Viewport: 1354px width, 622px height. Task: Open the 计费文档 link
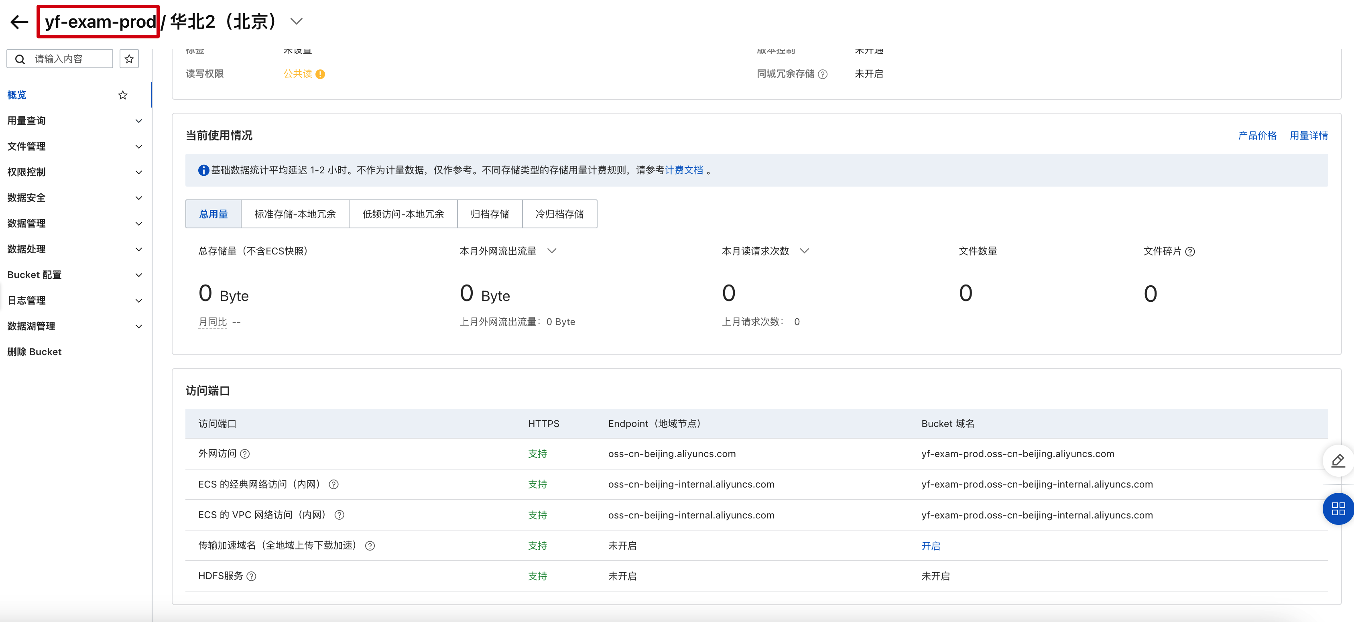coord(684,170)
